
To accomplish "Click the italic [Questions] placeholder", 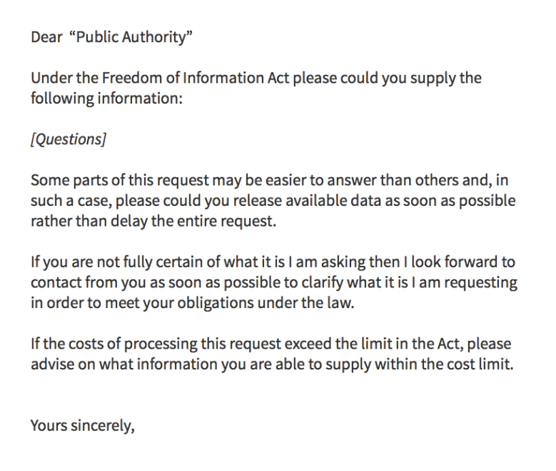I will point(68,139).
